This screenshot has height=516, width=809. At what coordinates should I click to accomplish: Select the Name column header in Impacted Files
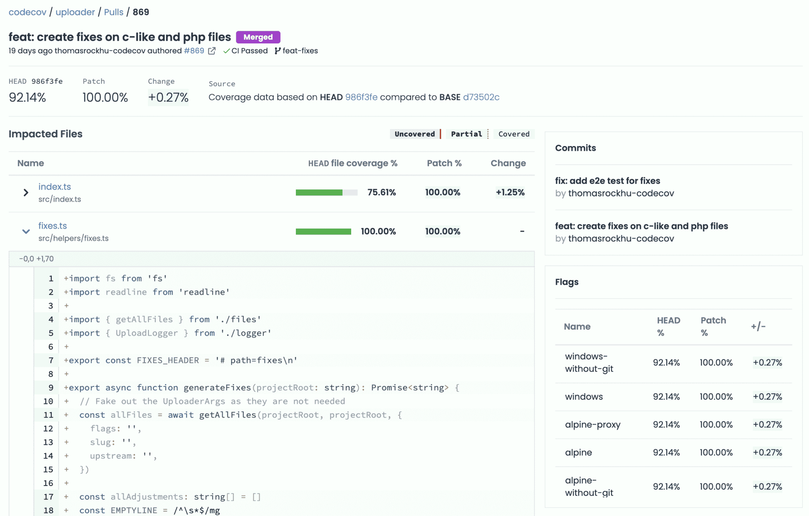[x=30, y=163]
